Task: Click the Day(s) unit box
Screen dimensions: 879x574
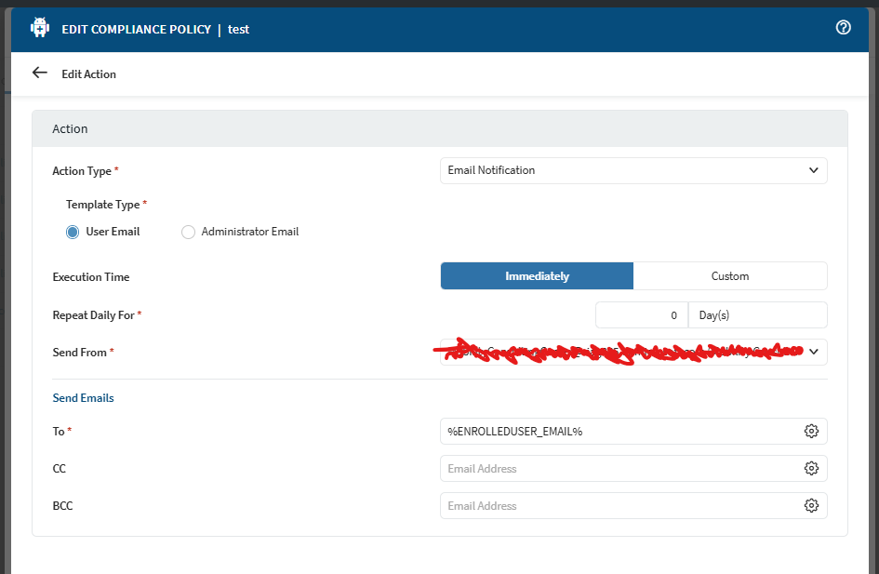Action: [756, 315]
